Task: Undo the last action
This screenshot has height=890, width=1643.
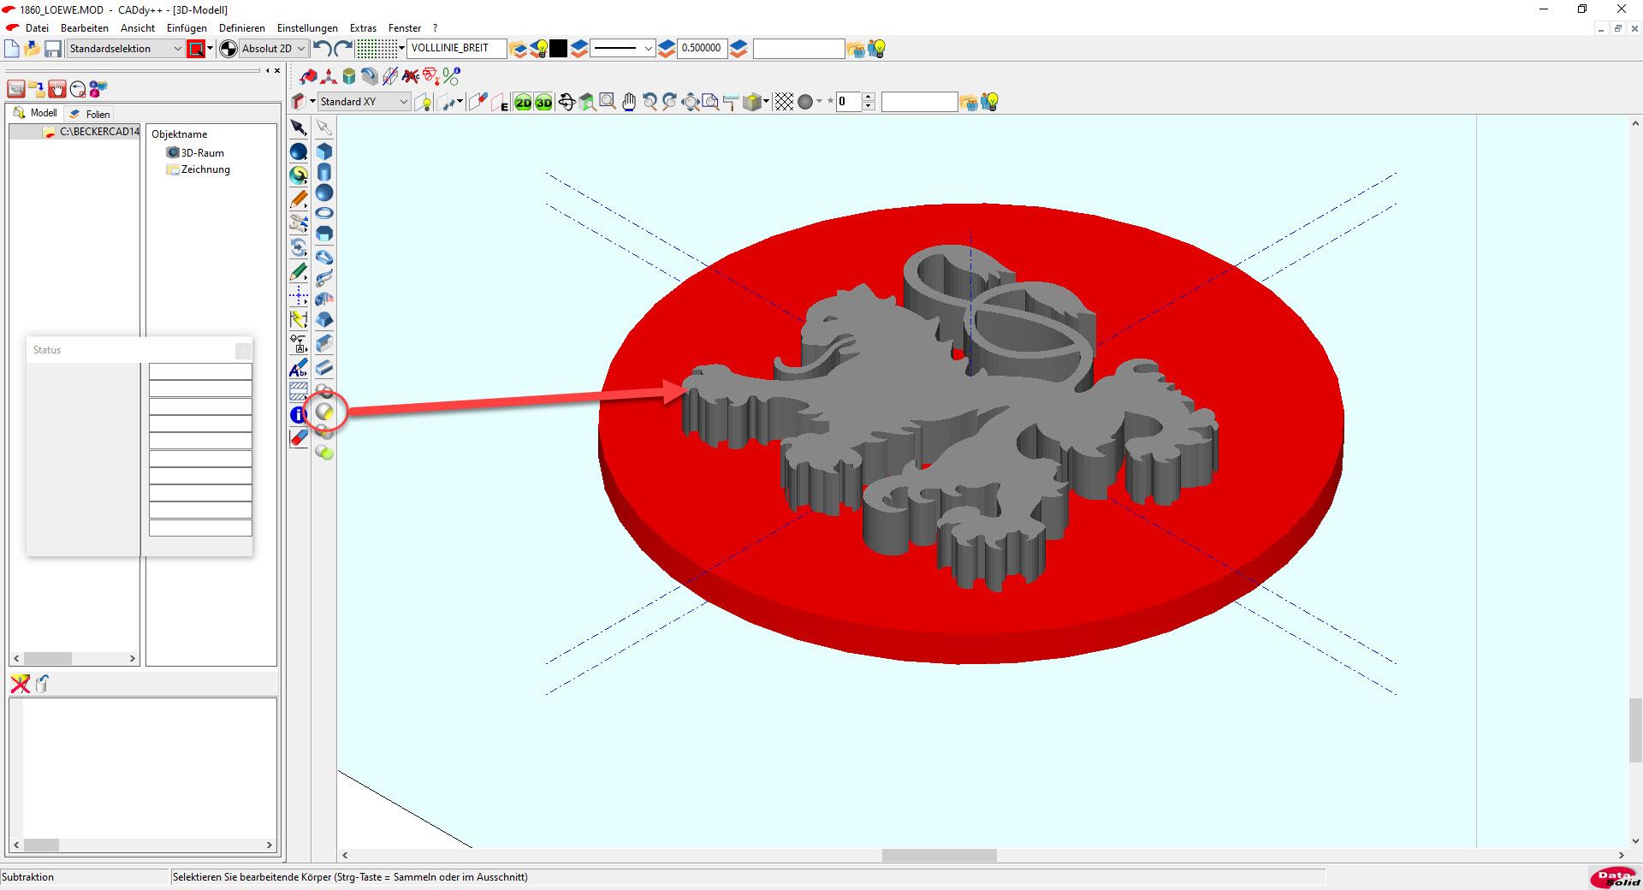Action: [323, 49]
